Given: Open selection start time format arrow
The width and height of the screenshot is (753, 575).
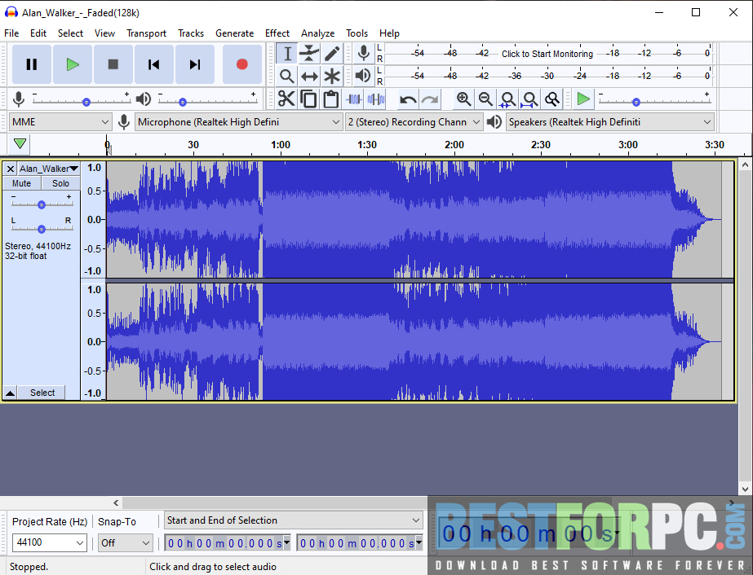Looking at the screenshot, I should pyautogui.click(x=286, y=542).
